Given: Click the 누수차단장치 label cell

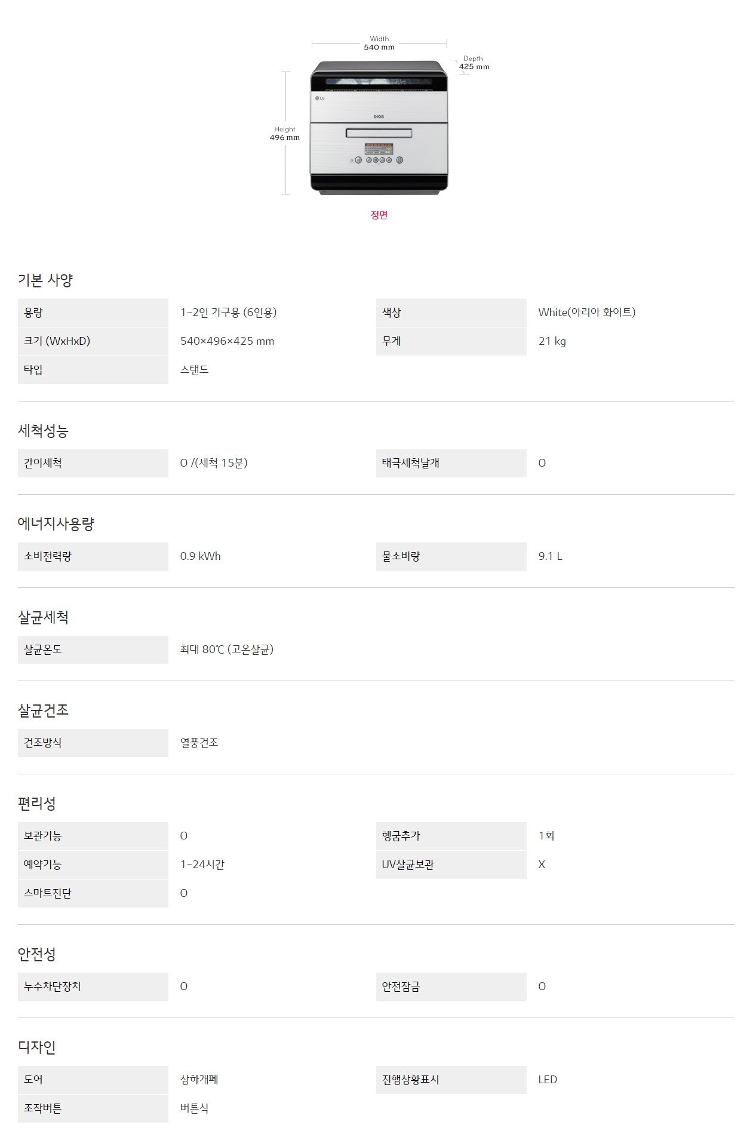Looking at the screenshot, I should tap(93, 986).
